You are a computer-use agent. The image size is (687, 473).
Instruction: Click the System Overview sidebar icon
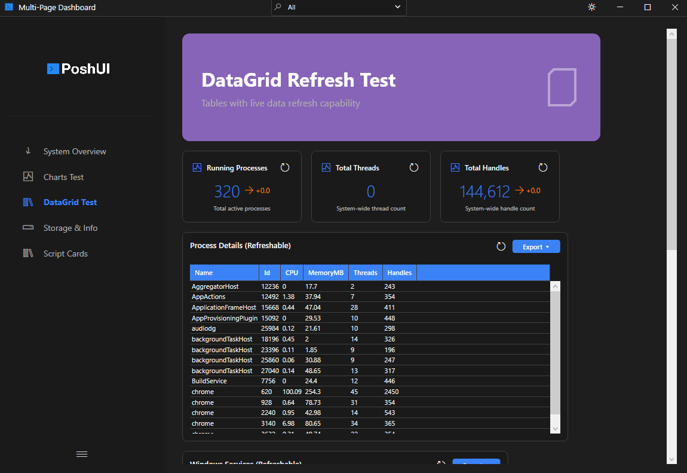(28, 151)
